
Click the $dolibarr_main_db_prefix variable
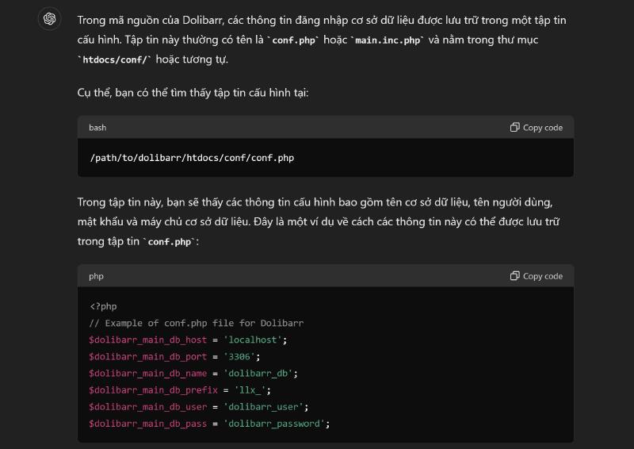point(153,390)
